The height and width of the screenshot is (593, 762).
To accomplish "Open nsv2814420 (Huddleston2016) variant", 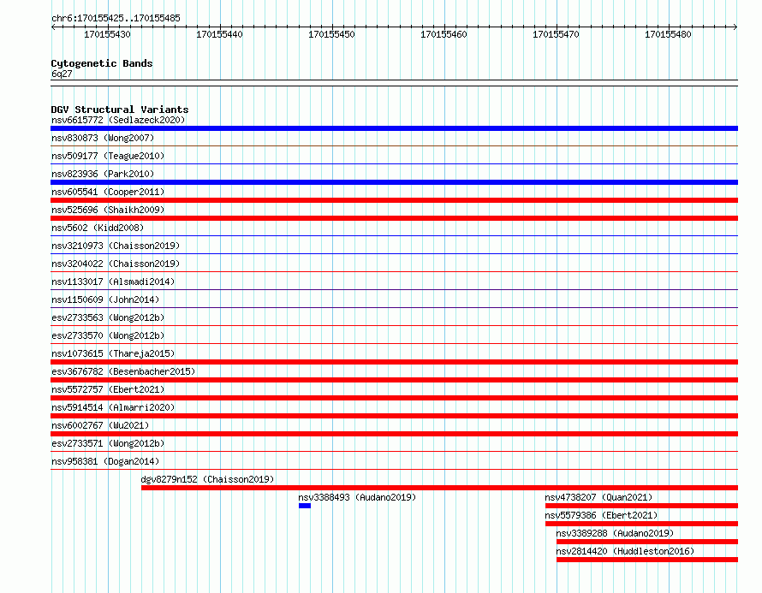I will [625, 551].
